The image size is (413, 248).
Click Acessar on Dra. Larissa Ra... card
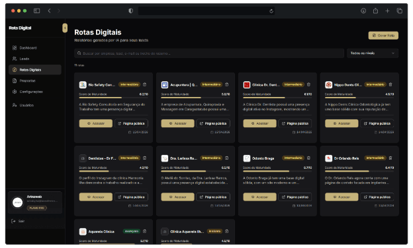pos(178,197)
